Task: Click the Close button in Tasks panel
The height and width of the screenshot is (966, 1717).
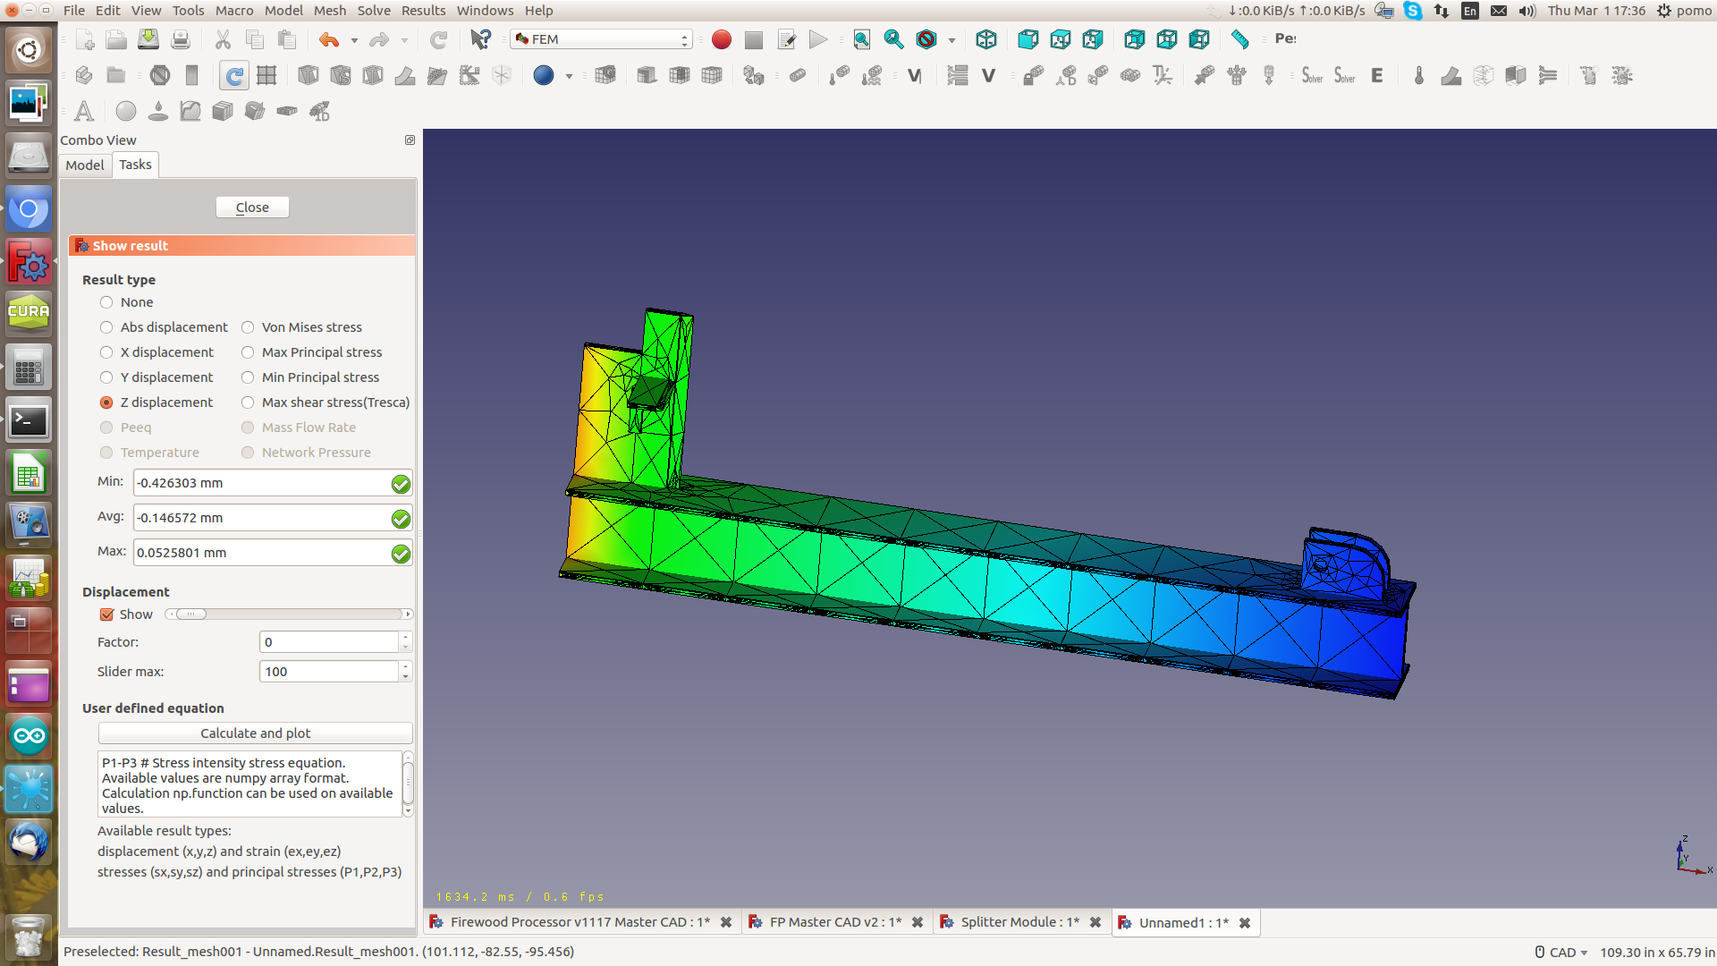Action: click(252, 208)
